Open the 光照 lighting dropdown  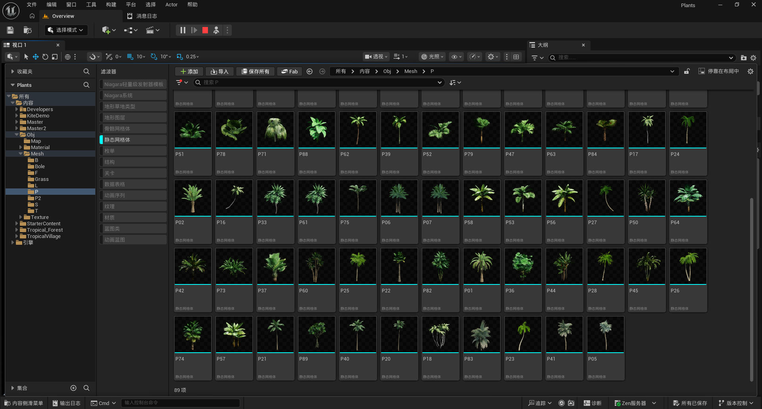432,57
